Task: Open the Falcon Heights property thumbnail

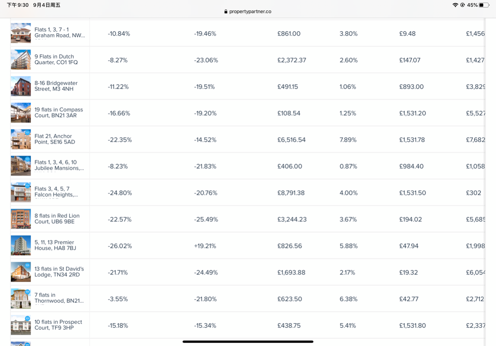Action: coord(21,192)
